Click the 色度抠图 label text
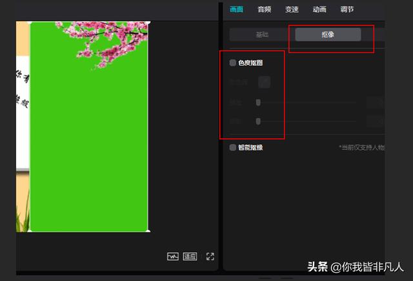This screenshot has height=281, width=413. coord(250,63)
